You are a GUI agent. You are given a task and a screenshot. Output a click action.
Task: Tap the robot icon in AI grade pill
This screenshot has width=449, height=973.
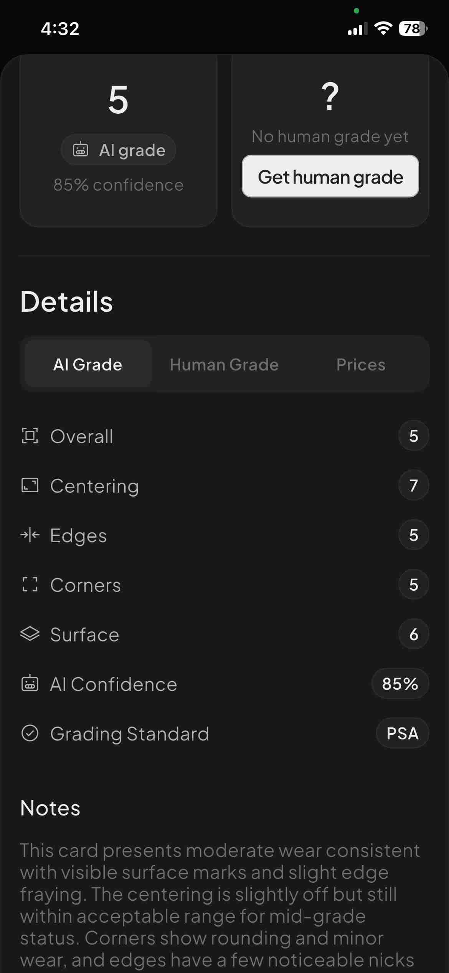[81, 149]
